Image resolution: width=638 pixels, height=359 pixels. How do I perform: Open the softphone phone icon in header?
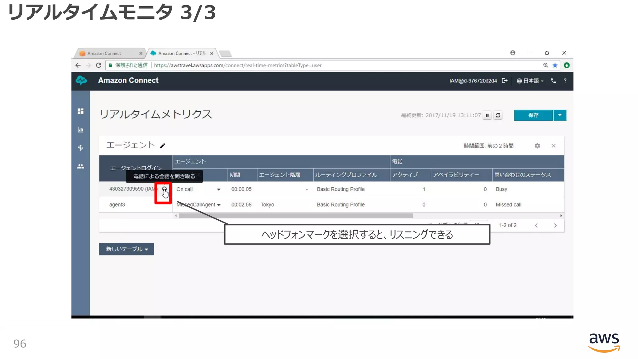553,81
